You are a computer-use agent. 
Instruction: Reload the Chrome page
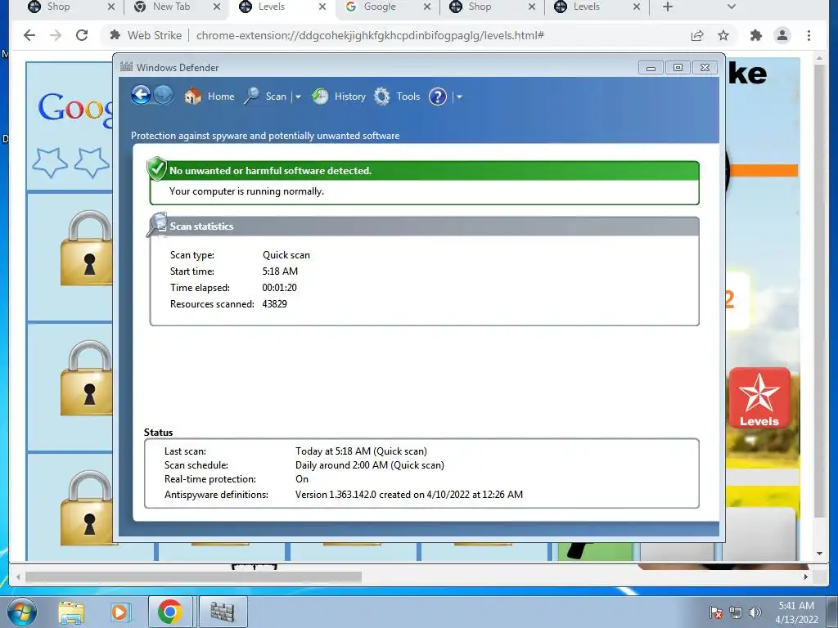(x=82, y=35)
